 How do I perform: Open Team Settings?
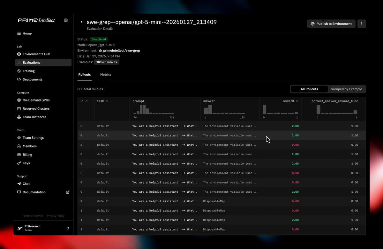(x=43, y=138)
